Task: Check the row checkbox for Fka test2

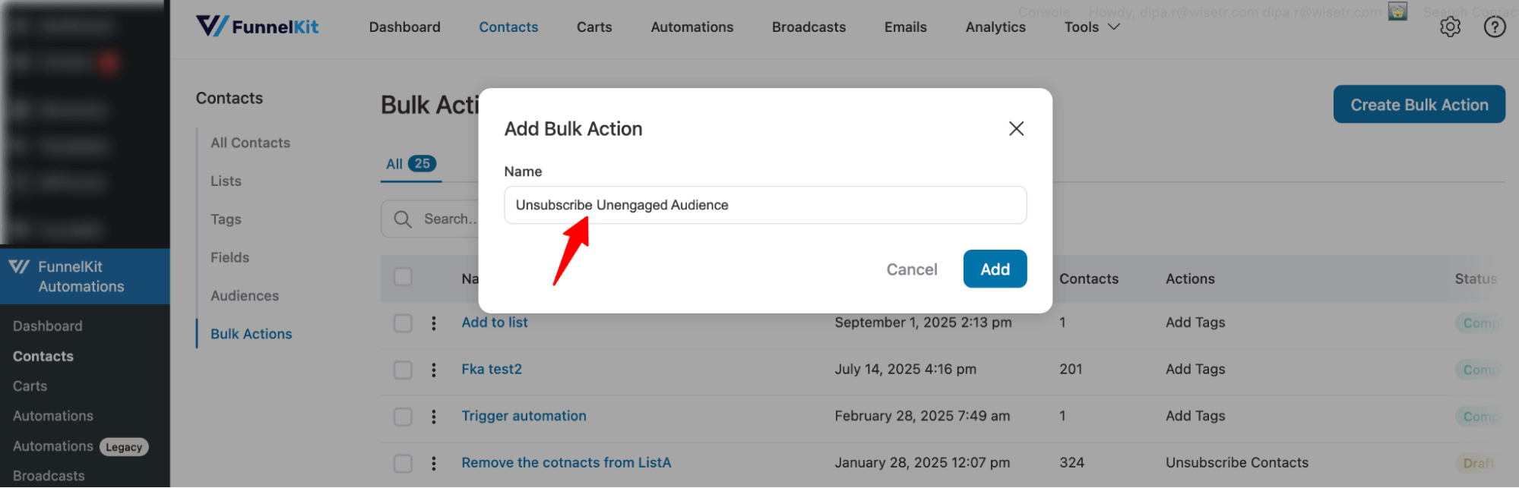Action: pyautogui.click(x=403, y=370)
